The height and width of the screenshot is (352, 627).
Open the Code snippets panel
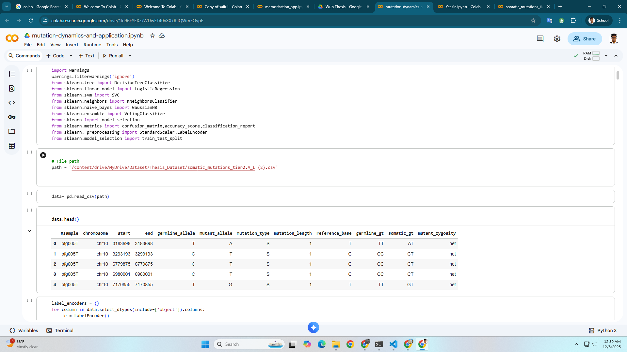point(12,103)
